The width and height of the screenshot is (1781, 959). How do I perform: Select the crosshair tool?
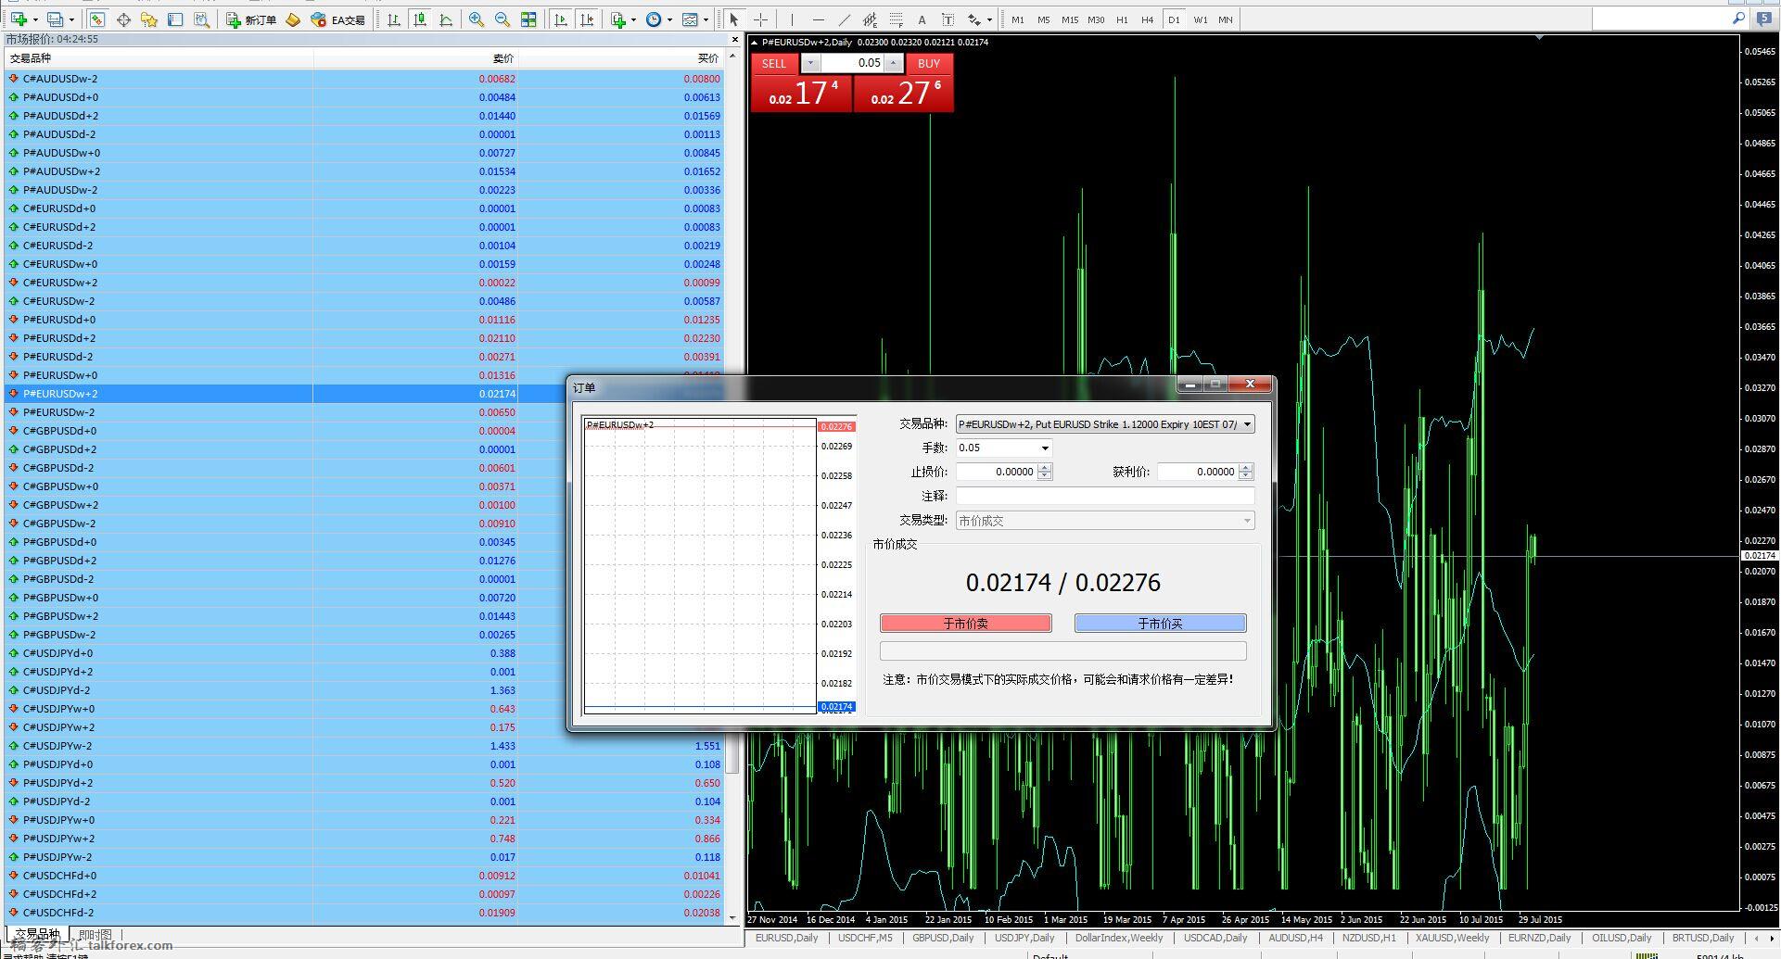click(760, 19)
